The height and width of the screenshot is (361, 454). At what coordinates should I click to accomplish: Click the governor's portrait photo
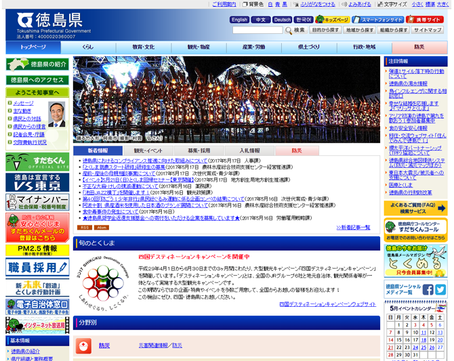click(57, 114)
